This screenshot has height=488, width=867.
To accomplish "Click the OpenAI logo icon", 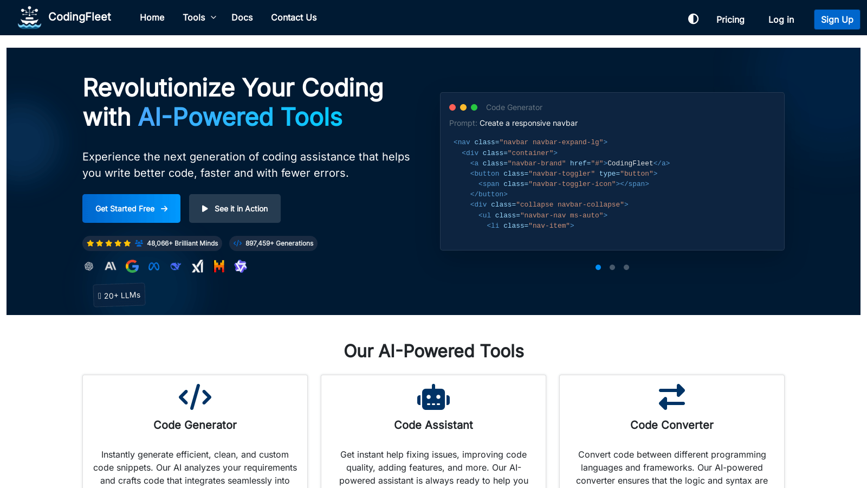I will [x=89, y=266].
